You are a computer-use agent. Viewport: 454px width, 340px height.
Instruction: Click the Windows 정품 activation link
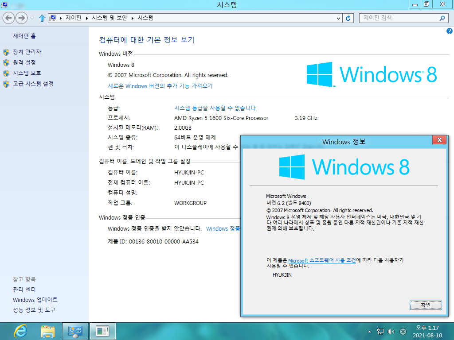223,229
